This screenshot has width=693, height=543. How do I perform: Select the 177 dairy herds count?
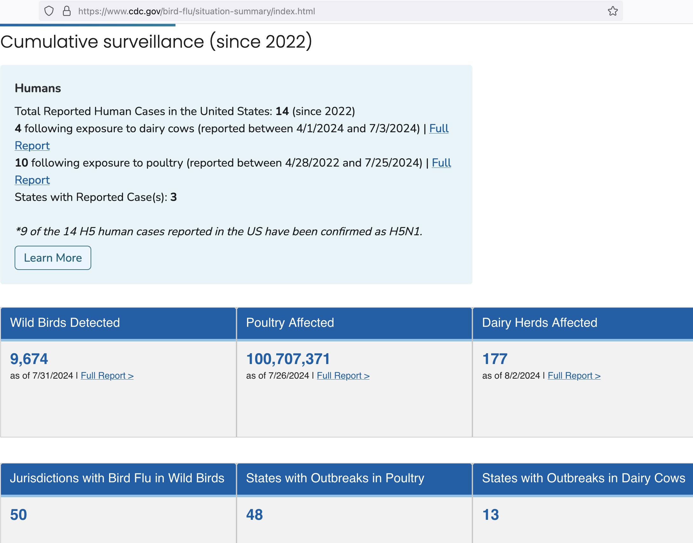pyautogui.click(x=495, y=359)
